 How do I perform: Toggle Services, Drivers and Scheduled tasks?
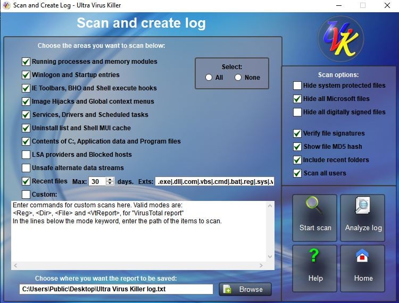coord(26,115)
